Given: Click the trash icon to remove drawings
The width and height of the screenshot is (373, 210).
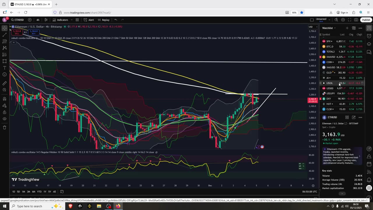Looking at the screenshot, I should click(4, 127).
